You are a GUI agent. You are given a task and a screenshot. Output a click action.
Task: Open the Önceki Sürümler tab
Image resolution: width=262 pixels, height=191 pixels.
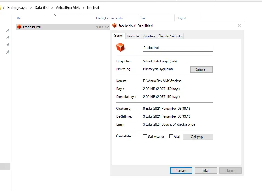pyautogui.click(x=170, y=36)
